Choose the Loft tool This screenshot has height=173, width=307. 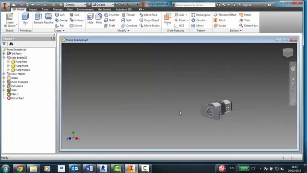point(59,15)
